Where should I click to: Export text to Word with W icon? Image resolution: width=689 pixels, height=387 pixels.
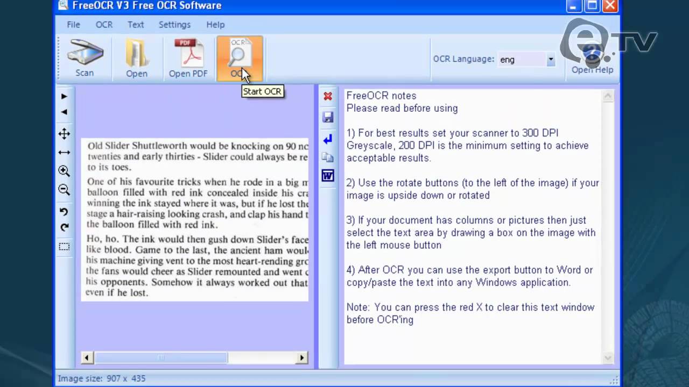point(328,176)
